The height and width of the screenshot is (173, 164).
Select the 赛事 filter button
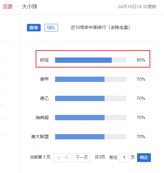(34, 28)
